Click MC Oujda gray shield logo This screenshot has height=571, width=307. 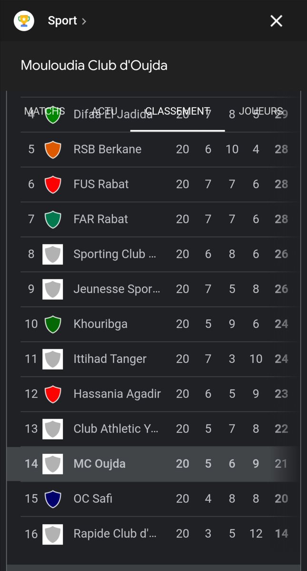53,464
